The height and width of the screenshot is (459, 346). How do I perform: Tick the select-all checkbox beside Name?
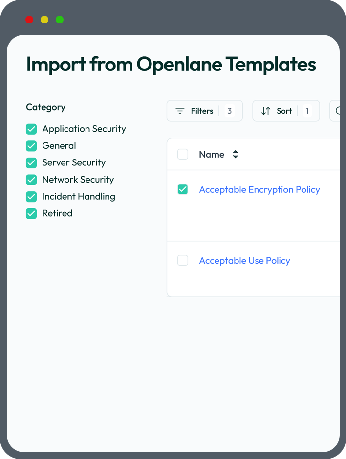click(183, 154)
